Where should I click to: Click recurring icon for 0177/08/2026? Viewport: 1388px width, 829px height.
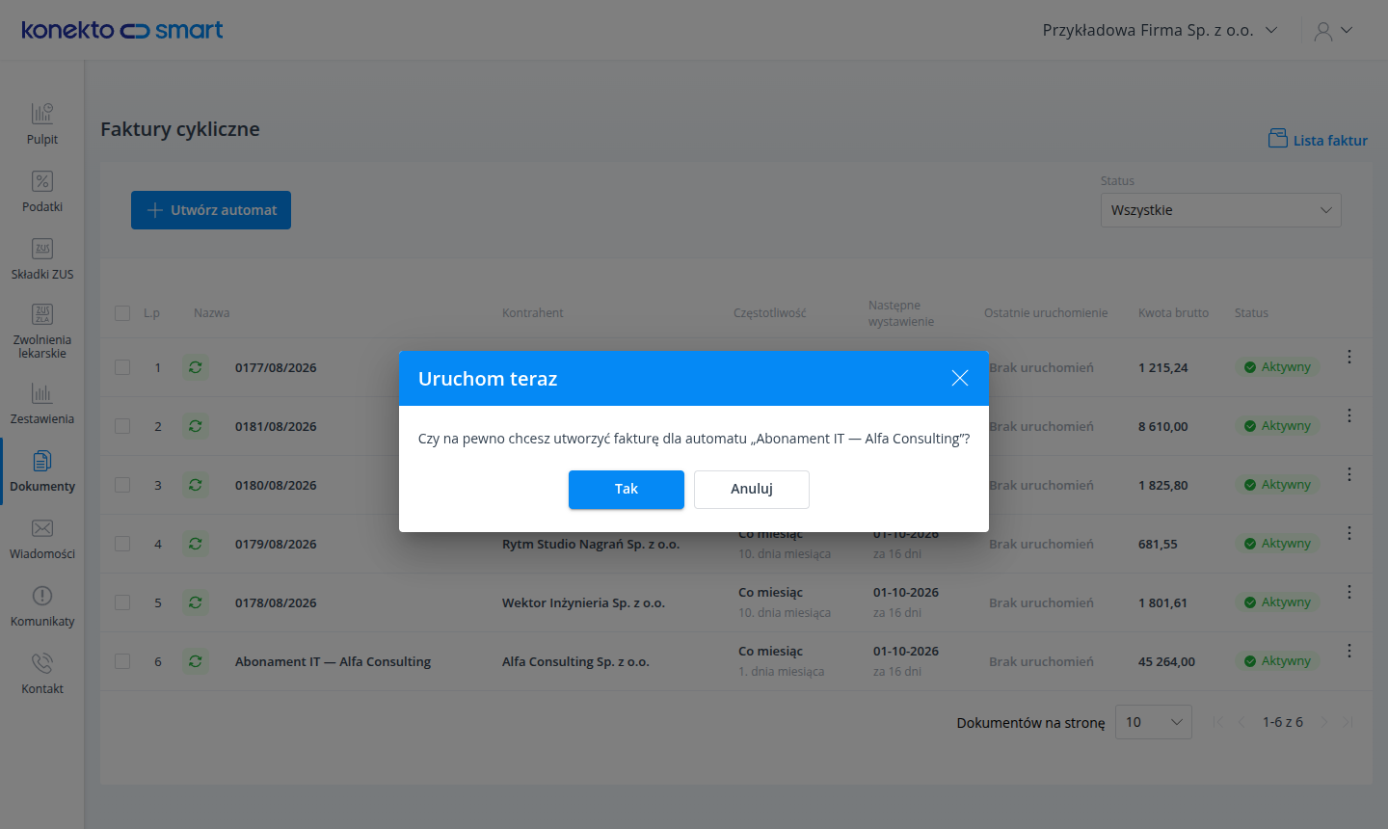coord(196,367)
